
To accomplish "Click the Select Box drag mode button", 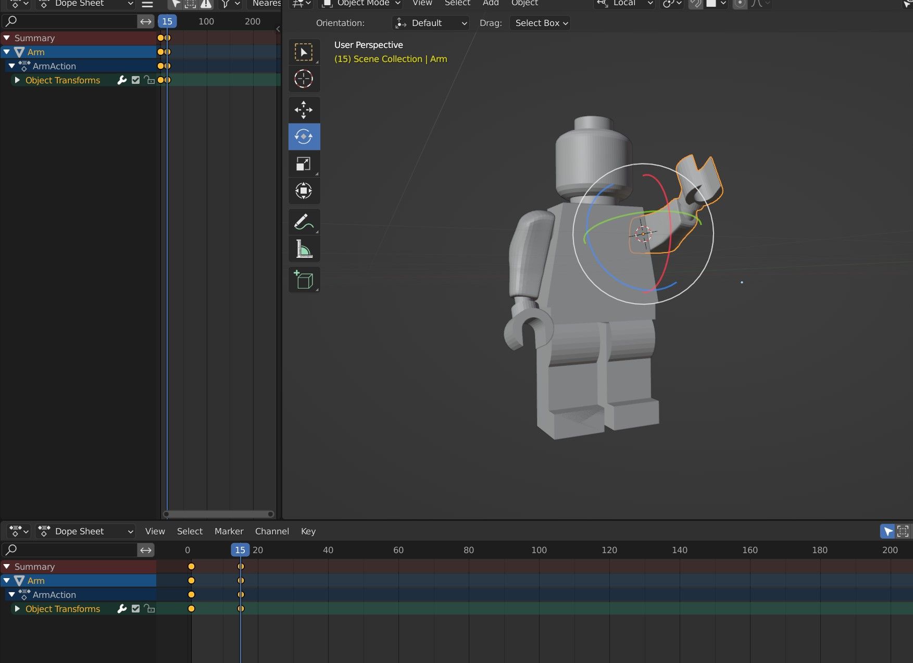I will (x=540, y=23).
